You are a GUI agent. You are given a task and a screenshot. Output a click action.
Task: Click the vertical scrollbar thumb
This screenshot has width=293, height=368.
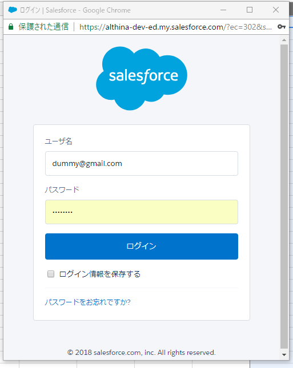point(284,197)
